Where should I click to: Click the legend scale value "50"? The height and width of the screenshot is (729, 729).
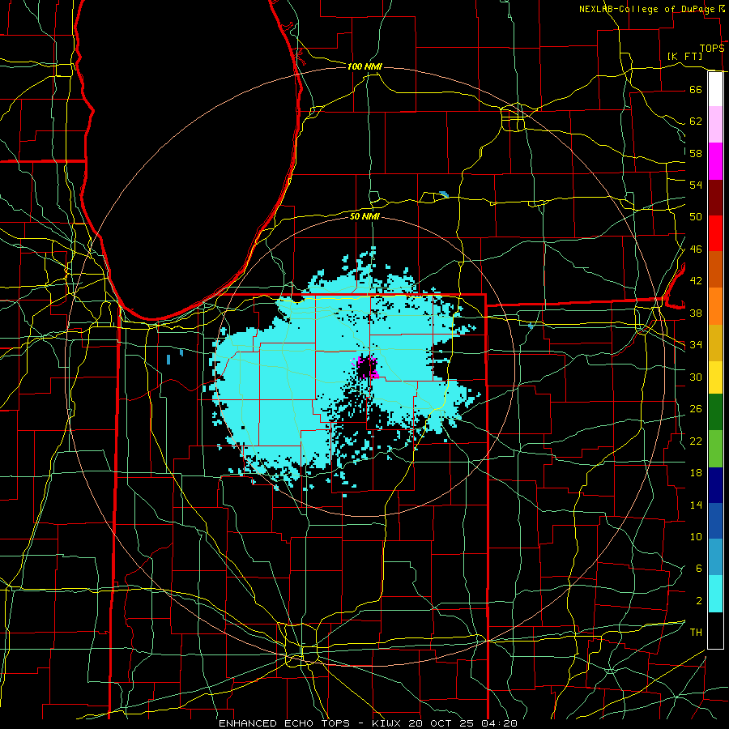click(x=696, y=217)
